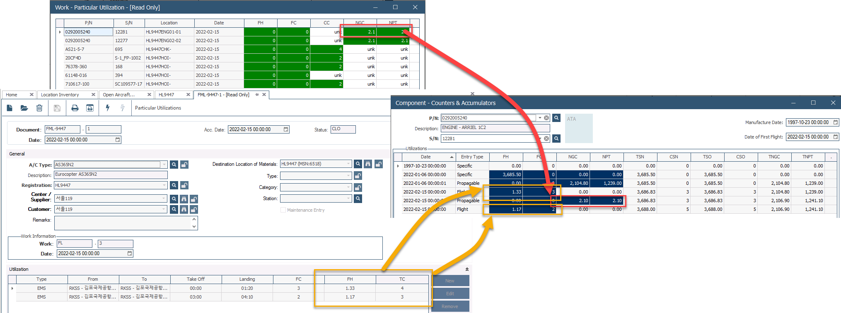
Task: Click the Open folder toolbar icon
Action: click(x=24, y=108)
